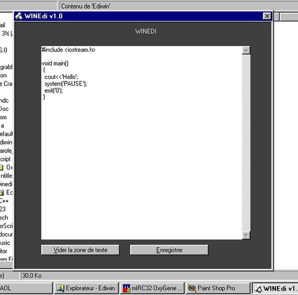
Task: Switch to mIRC32 OxyGene in the taskbar
Action: [152, 288]
